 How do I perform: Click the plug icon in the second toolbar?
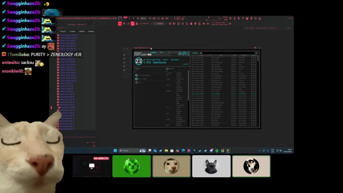pos(195,24)
